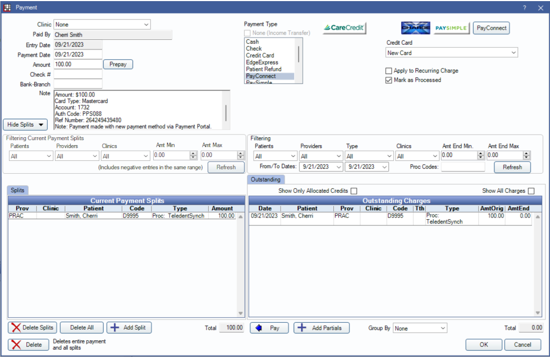Click the CareCredit logo button
Viewport: 550px width, 357px height.
pos(344,27)
